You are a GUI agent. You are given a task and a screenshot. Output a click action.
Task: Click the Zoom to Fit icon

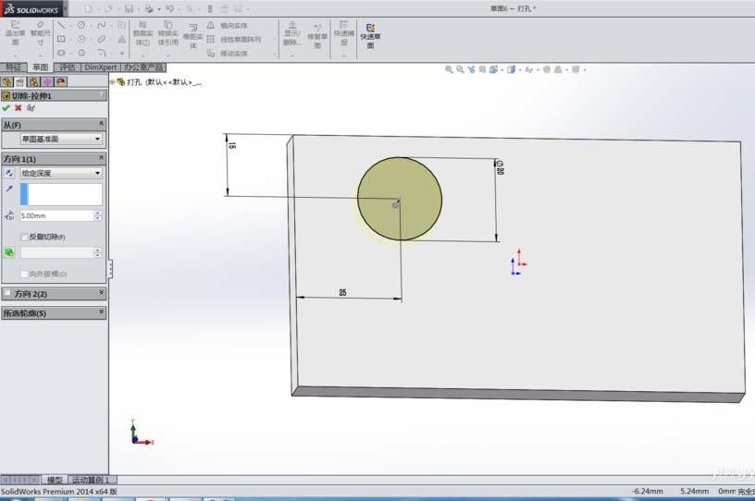click(449, 69)
